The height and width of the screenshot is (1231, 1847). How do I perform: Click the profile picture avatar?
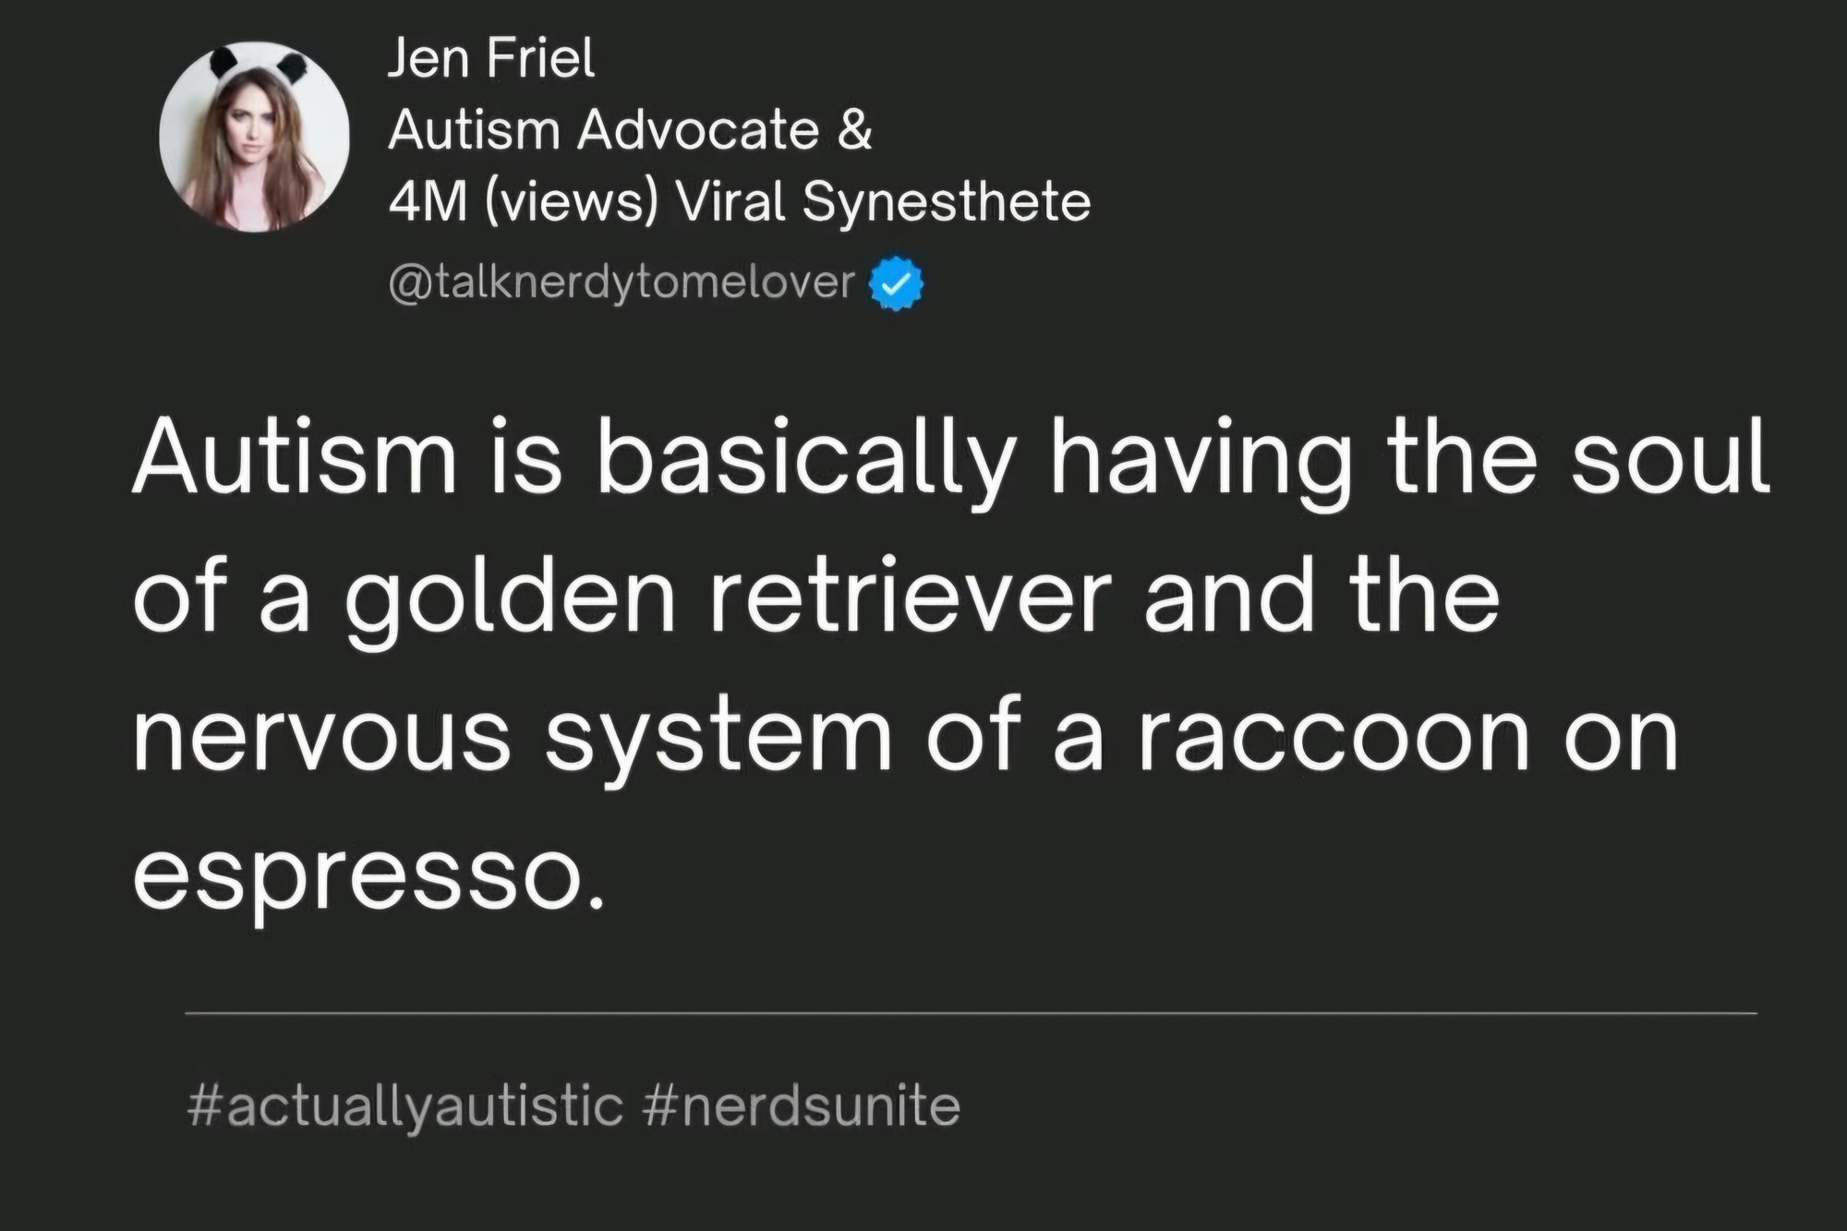254,137
